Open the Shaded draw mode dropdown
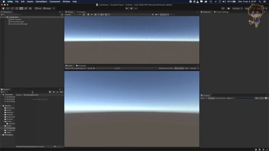The width and height of the screenshot is (269, 151). click(73, 15)
